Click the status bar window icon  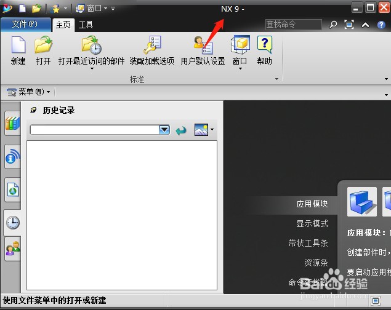(375, 301)
